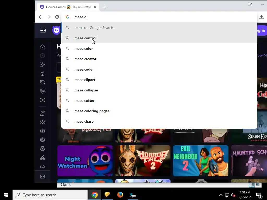Open the Horror Tale 2 game thumbnail
This screenshot has height=200, width=267.
[x=143, y=161]
